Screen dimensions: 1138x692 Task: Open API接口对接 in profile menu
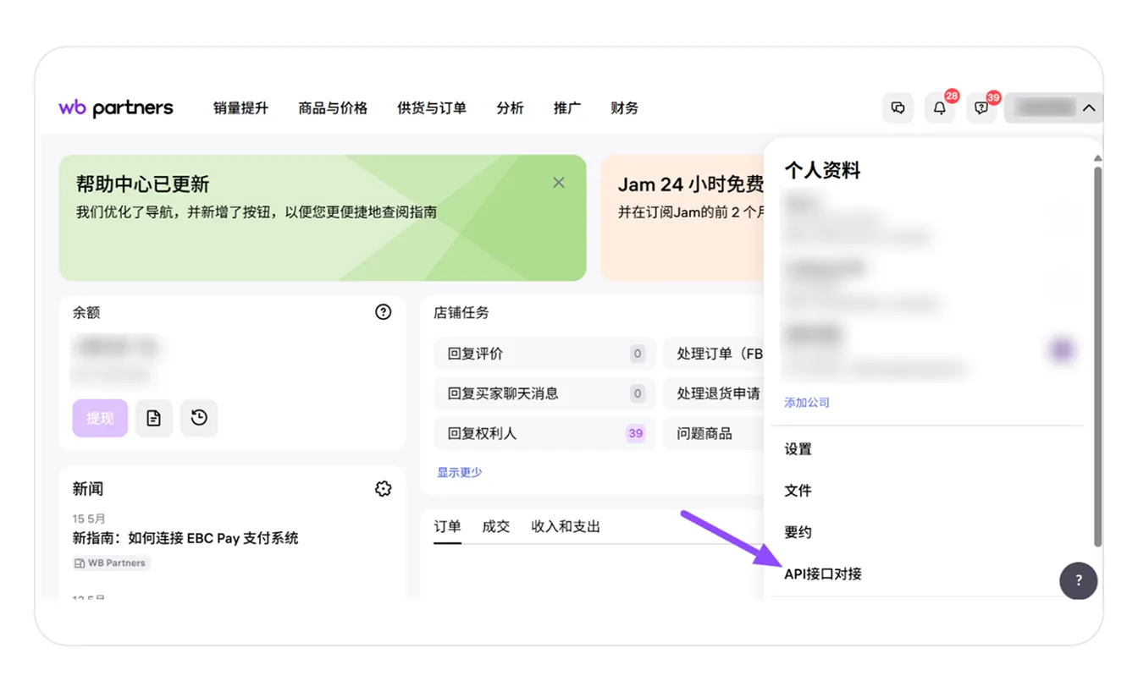pos(823,574)
